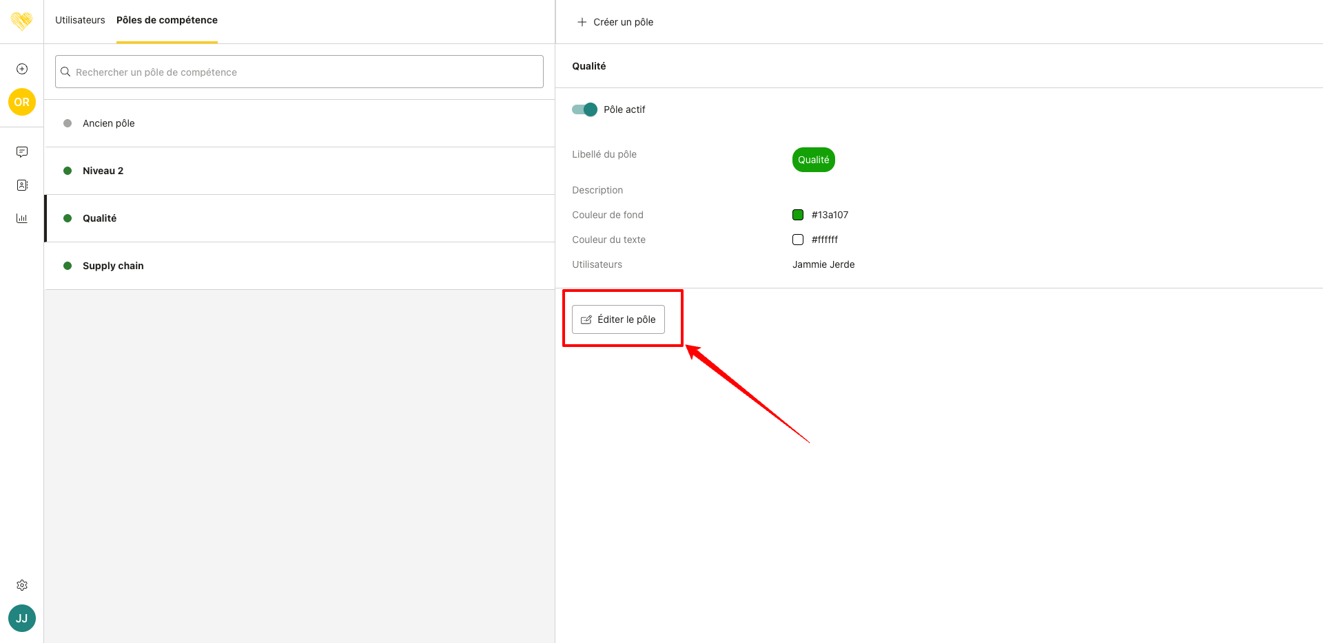Open the contacts sidebar icon
This screenshot has width=1323, height=643.
coord(22,185)
